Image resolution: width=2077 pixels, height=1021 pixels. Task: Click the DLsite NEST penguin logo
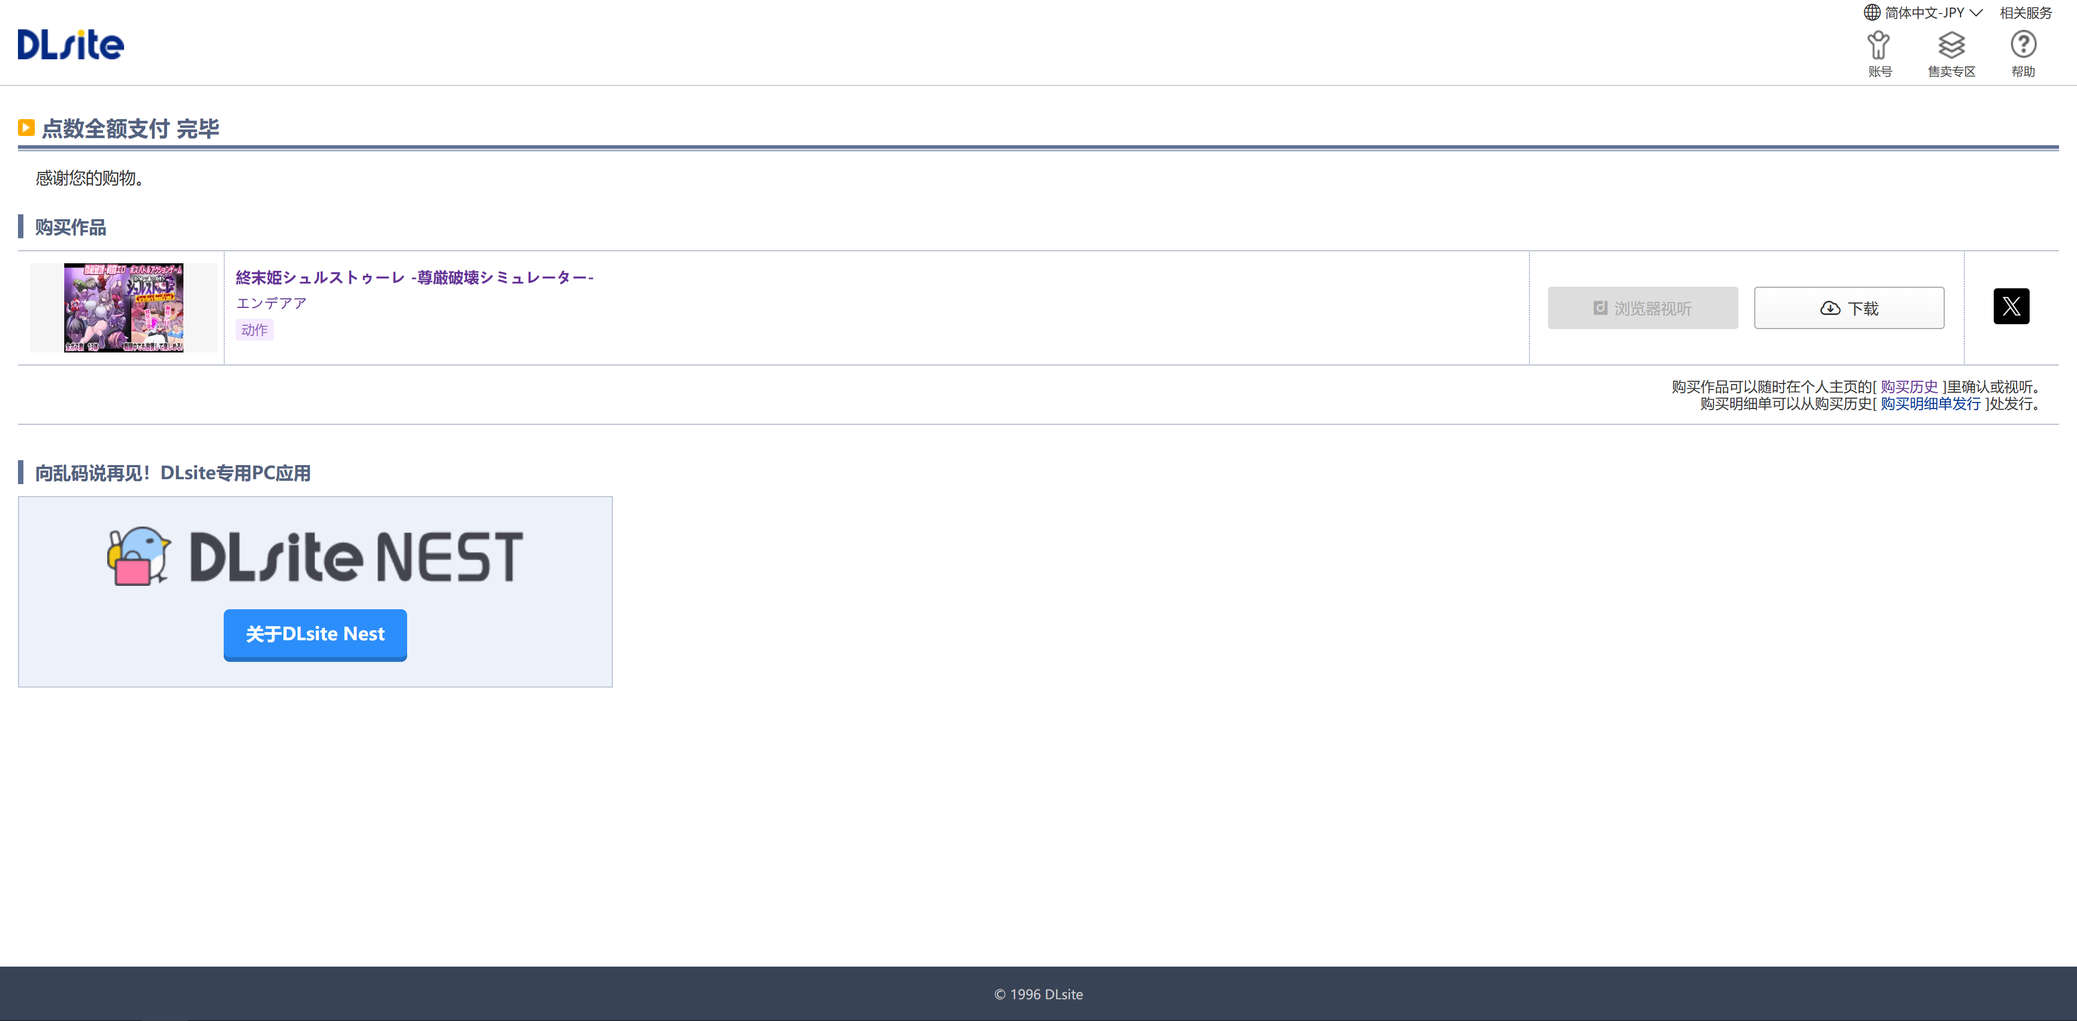coord(315,556)
